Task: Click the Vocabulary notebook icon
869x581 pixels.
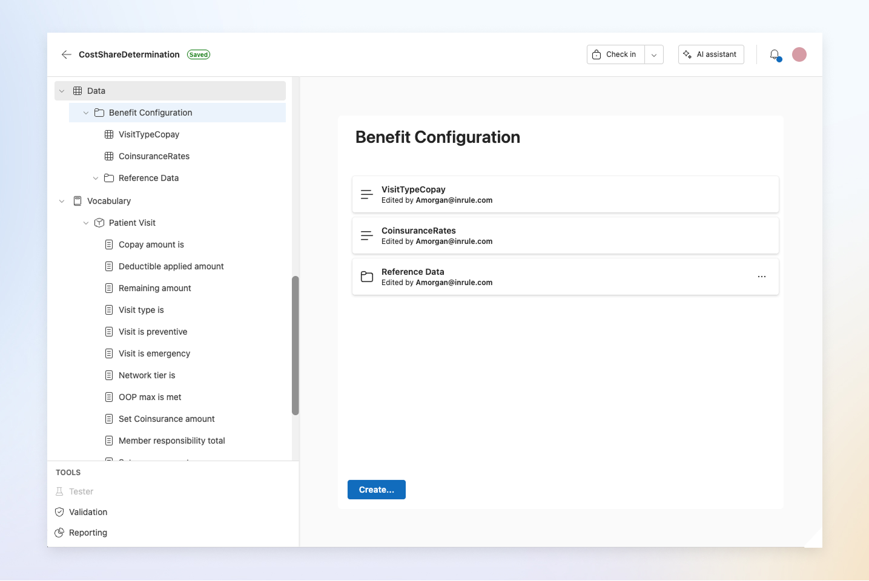Action: click(x=78, y=200)
